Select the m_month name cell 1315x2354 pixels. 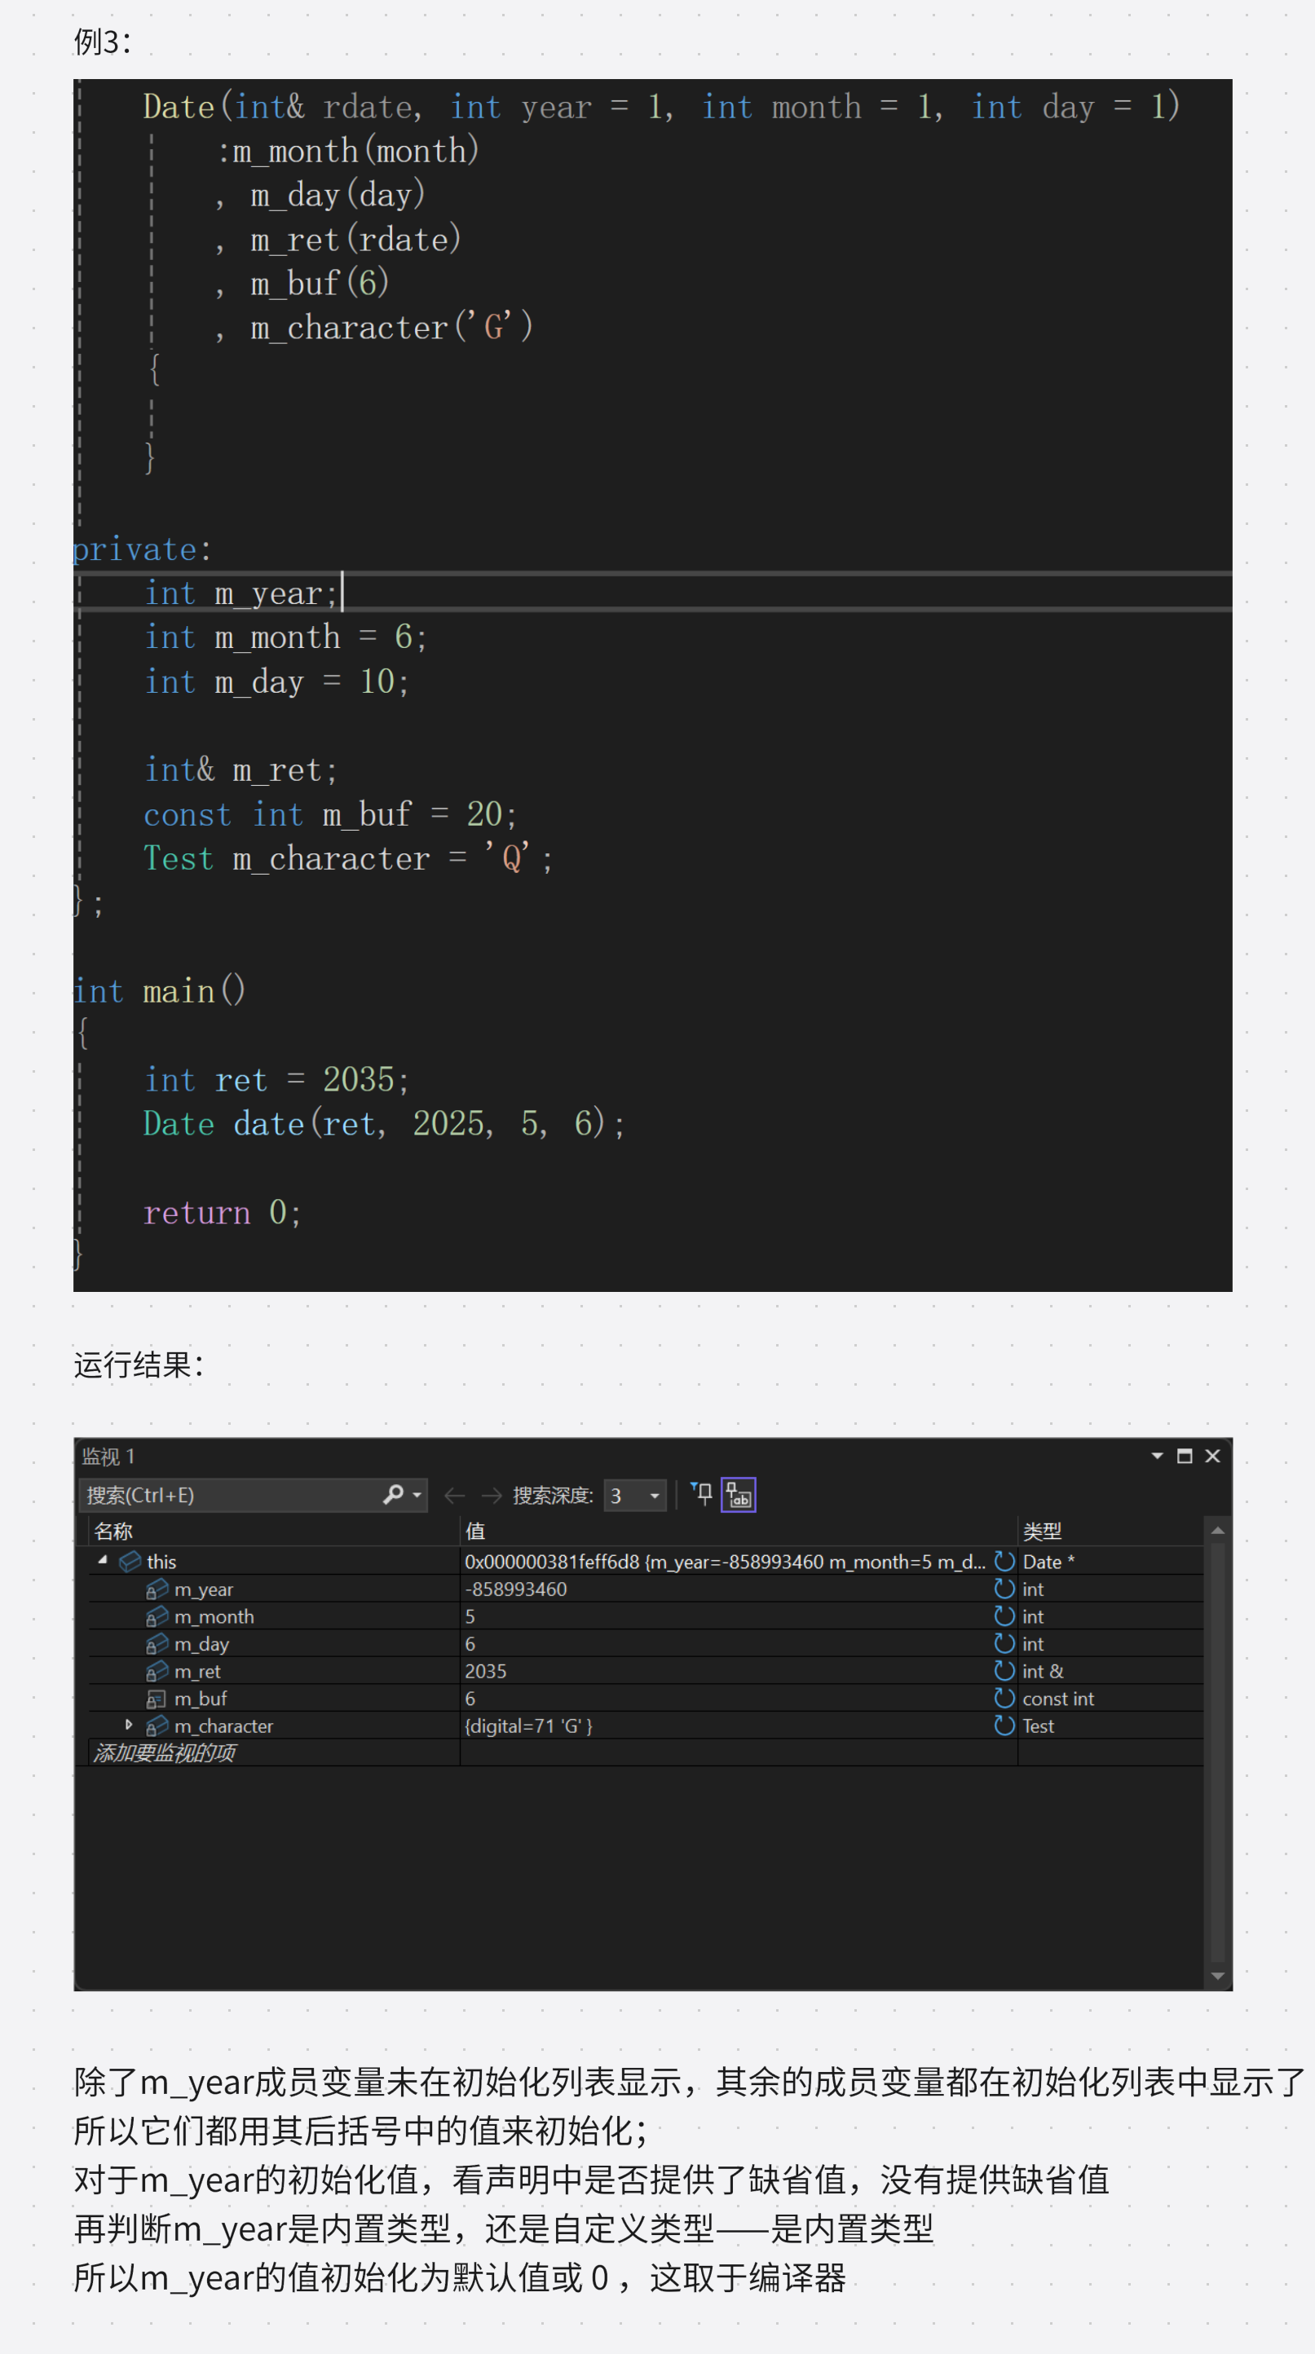click(214, 1616)
